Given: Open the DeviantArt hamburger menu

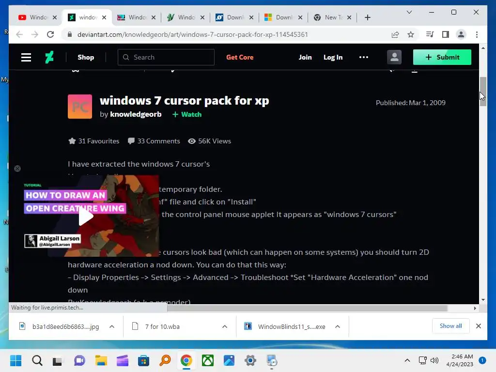Looking at the screenshot, I should (x=26, y=57).
